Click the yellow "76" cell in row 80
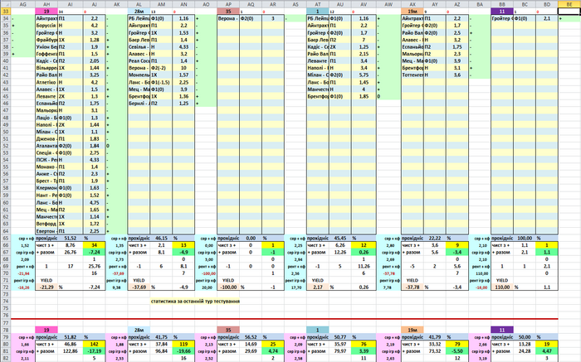581x362 pixels. (364, 344)
